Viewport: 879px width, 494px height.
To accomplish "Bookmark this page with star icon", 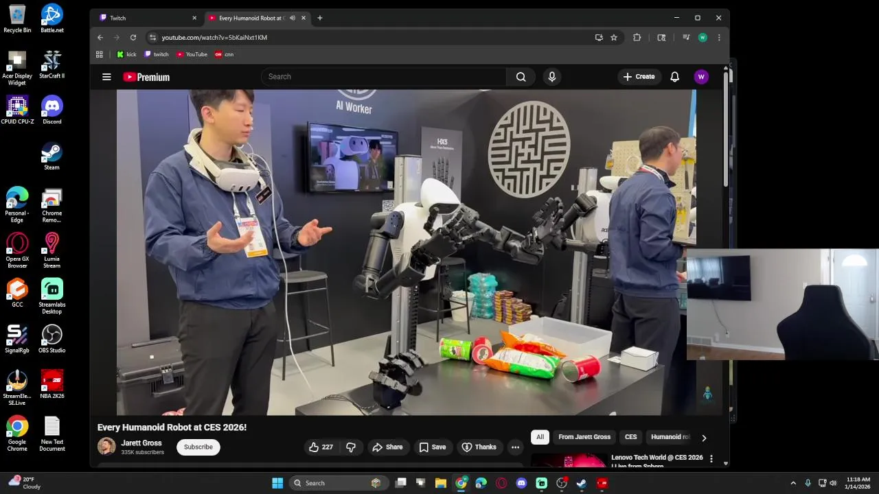I will 614,38.
